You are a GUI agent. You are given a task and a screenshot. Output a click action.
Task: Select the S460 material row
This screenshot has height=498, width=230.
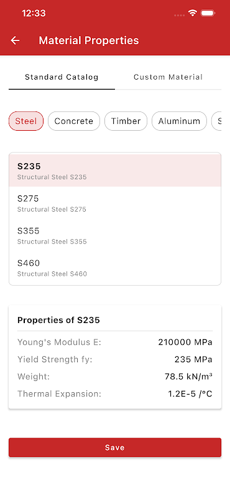[x=115, y=268]
